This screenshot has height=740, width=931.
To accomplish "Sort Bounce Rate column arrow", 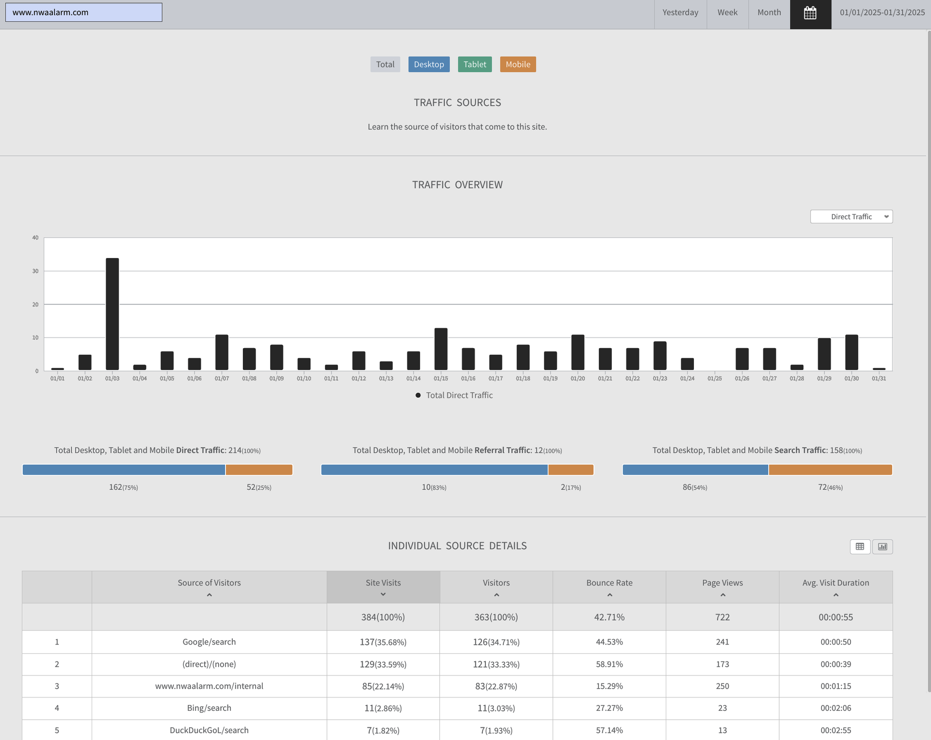I will (610, 595).
